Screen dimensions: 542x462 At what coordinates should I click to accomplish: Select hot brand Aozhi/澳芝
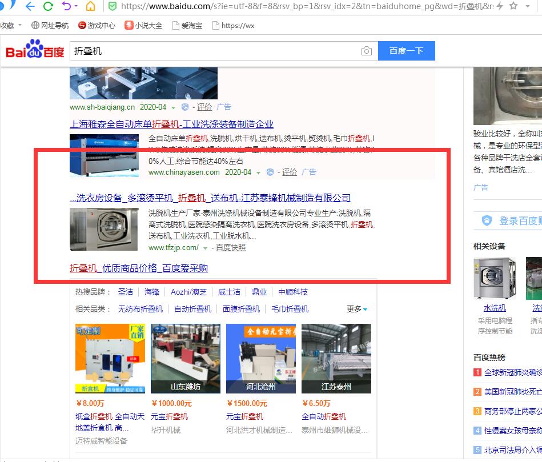(188, 292)
